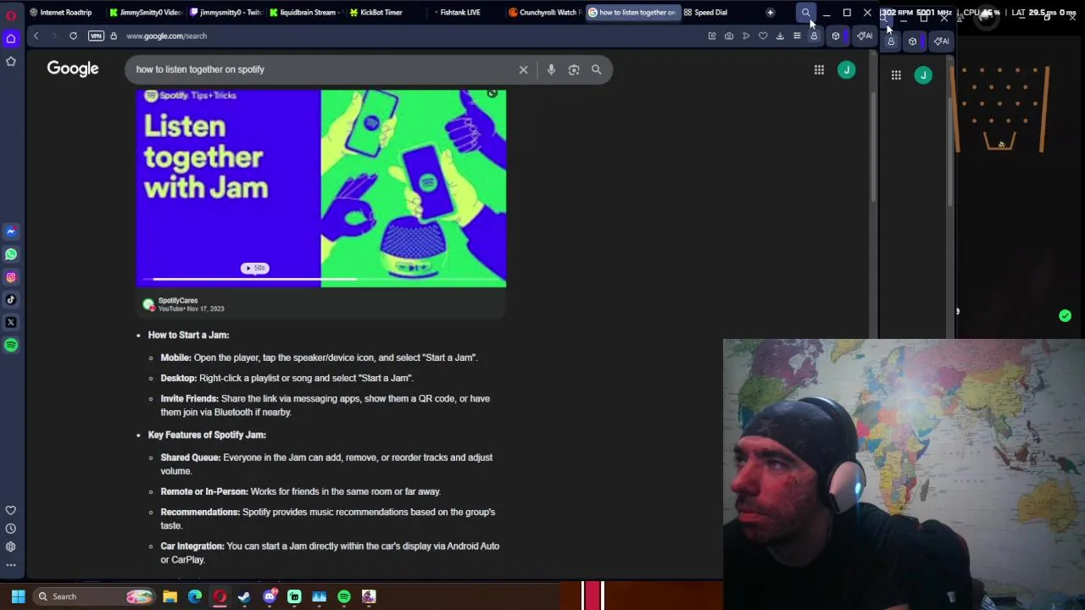Click the Google logo
The height and width of the screenshot is (610, 1085).
(x=73, y=69)
